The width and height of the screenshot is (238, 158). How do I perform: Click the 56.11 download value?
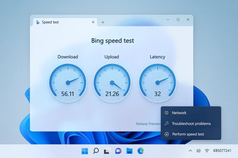point(67,94)
